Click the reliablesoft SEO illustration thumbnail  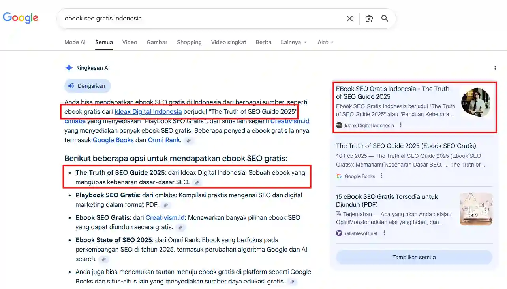pyautogui.click(x=476, y=209)
